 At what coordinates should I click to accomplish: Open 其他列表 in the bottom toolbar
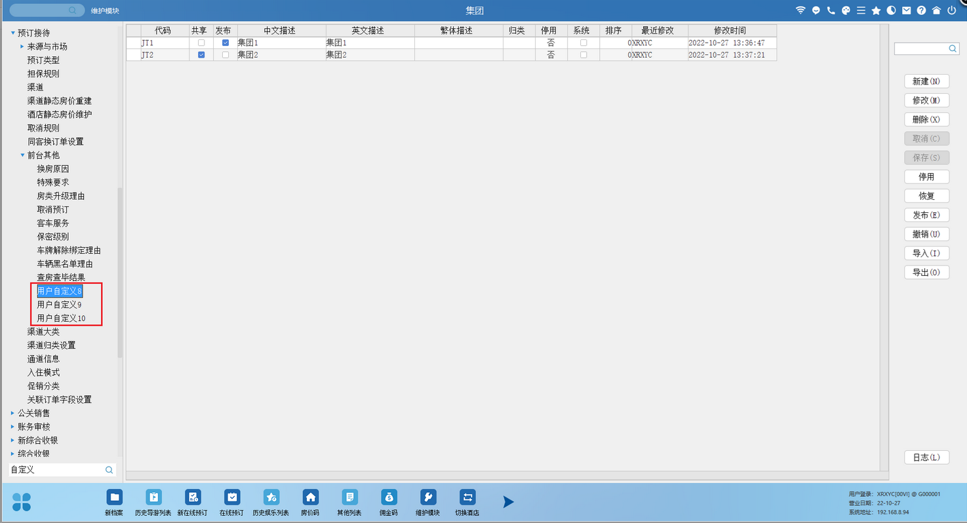pos(349,502)
